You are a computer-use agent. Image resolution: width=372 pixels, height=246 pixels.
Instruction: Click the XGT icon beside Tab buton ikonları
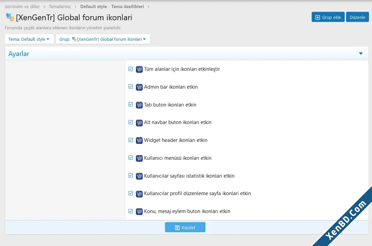coord(139,105)
